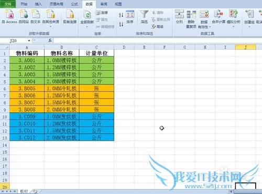
Task: Switch to Formulas (公式) tab
Action: tap(74, 4)
